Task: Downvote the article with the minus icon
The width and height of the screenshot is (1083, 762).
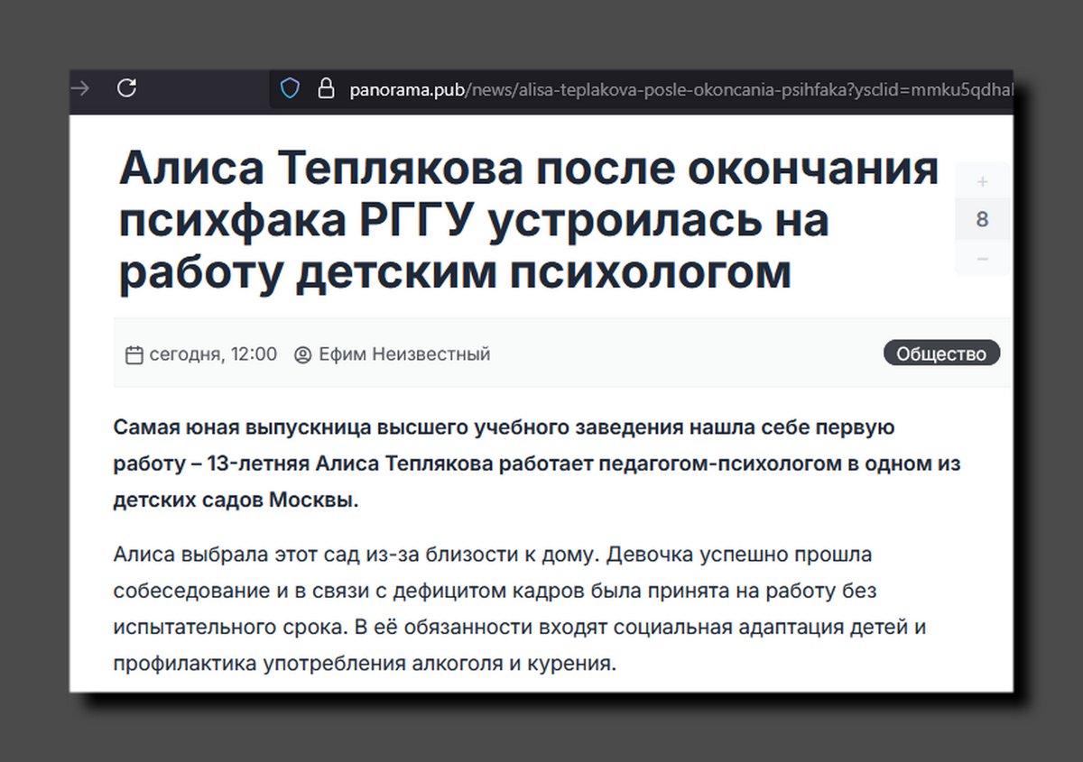Action: 982,259
